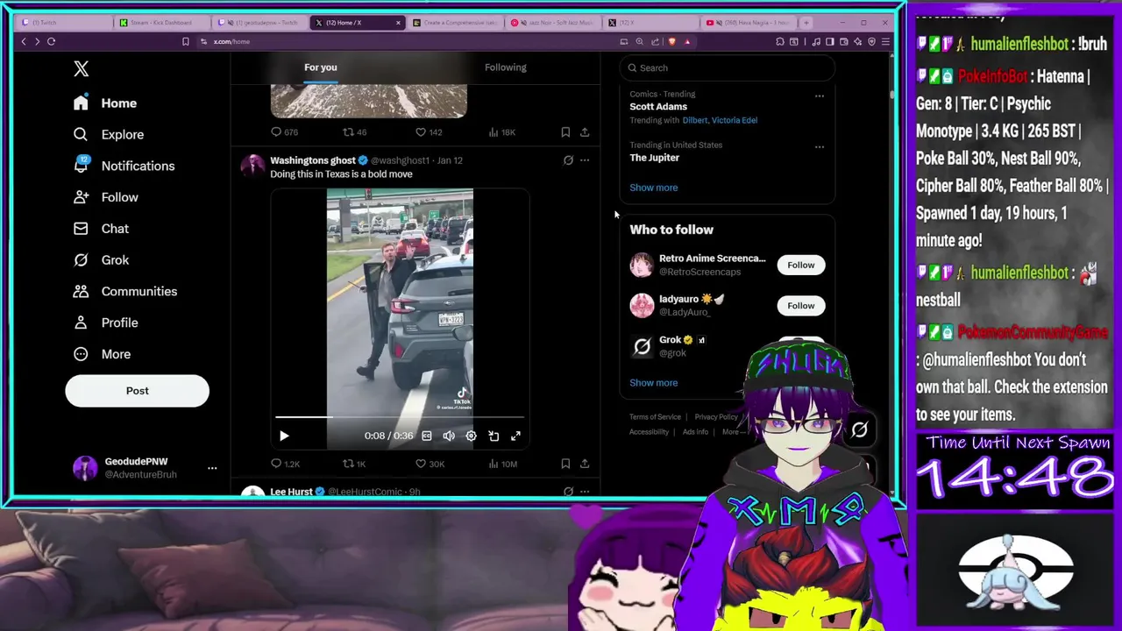Open the Follow page from sidebar
The width and height of the screenshot is (1122, 631).
click(106, 197)
